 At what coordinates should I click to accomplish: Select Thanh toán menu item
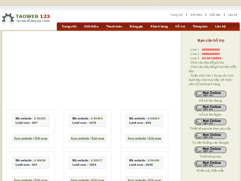click(x=114, y=27)
